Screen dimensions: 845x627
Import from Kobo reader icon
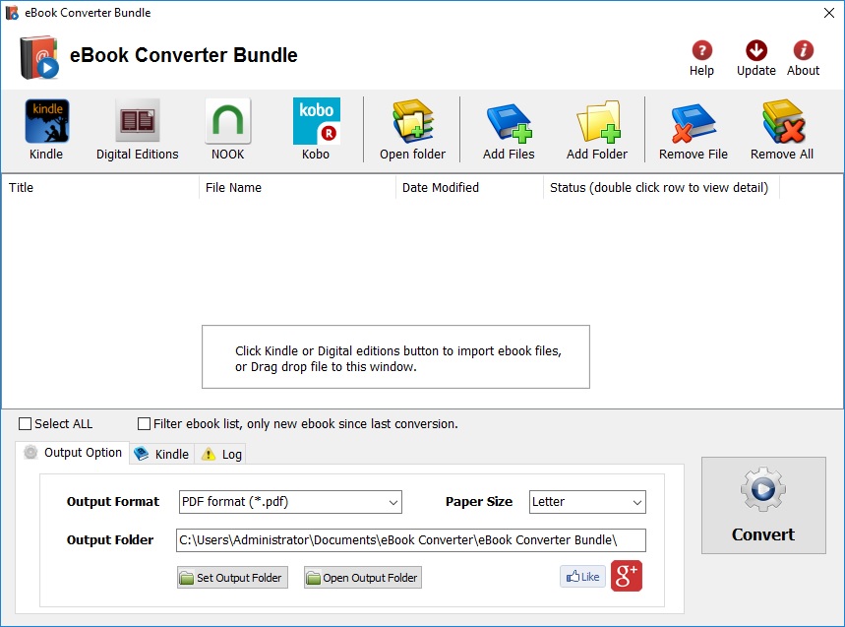click(x=316, y=129)
